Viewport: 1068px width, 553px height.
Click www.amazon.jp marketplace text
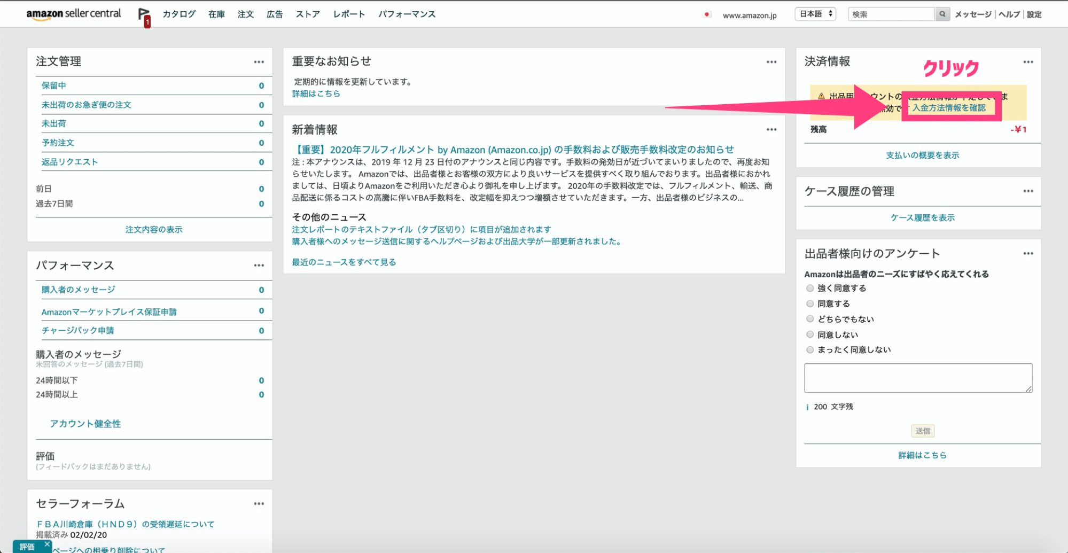tap(750, 15)
